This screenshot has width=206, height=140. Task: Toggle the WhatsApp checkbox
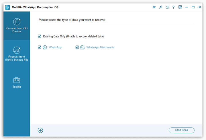tap(40, 47)
